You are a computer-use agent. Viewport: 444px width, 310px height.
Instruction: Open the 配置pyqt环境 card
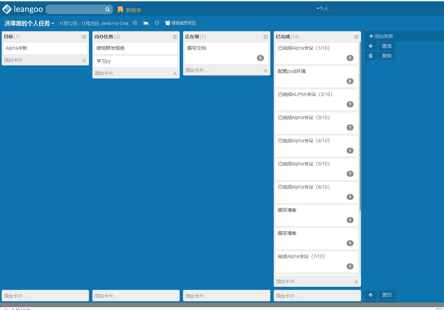point(317,76)
